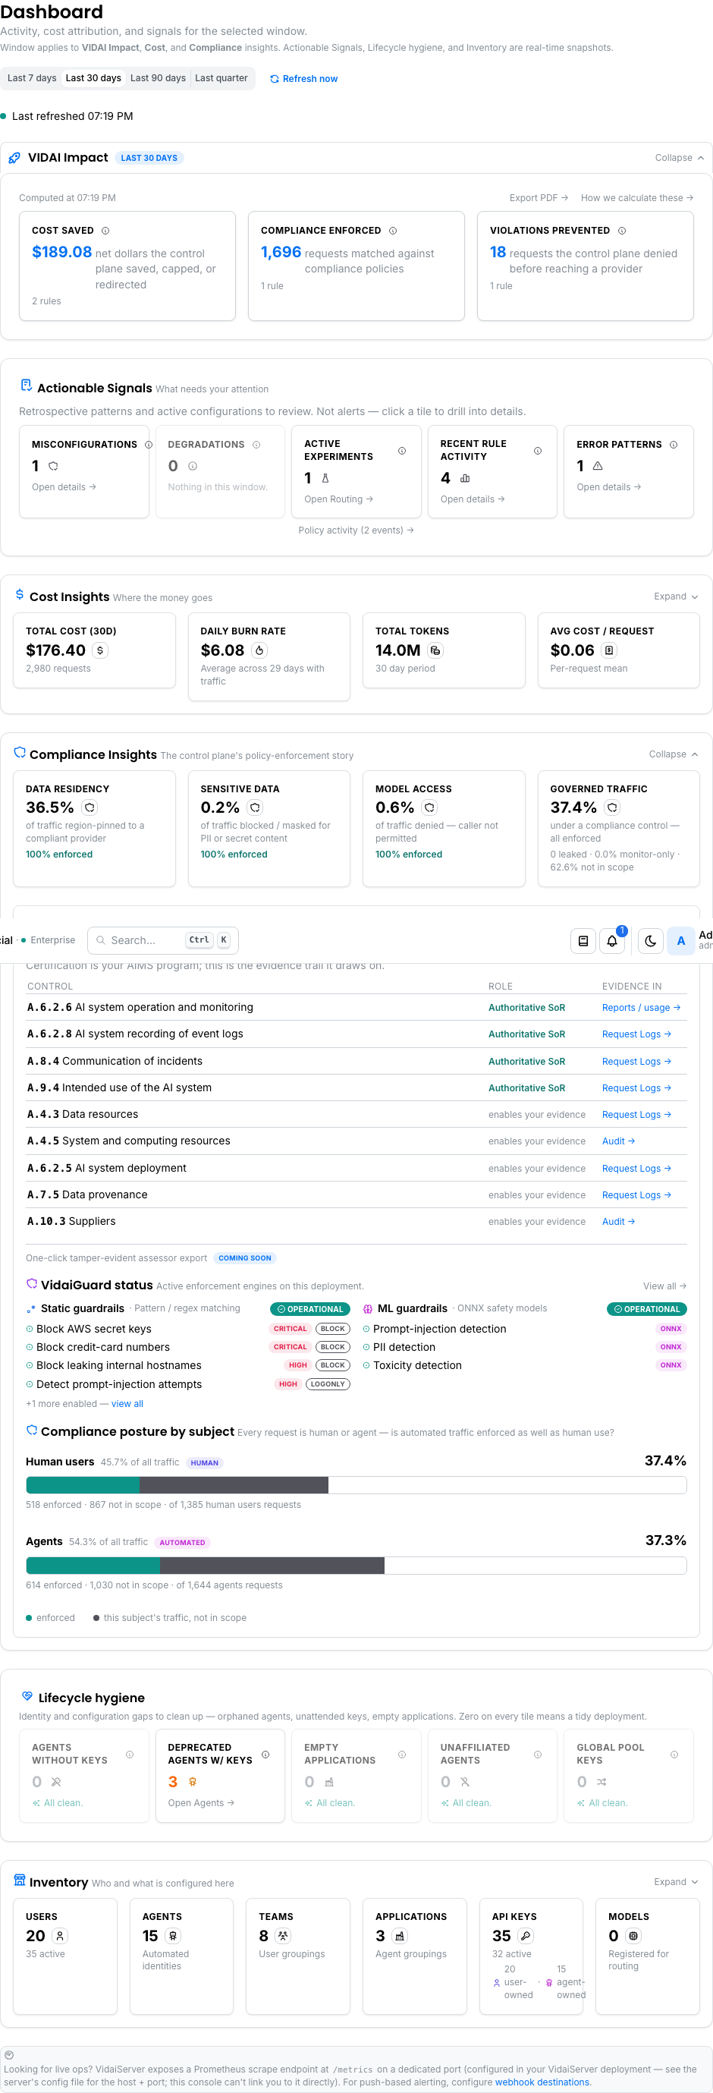This screenshot has width=713, height=2093.
Task: Toggle dark mode with the moon icon
Action: point(651,941)
